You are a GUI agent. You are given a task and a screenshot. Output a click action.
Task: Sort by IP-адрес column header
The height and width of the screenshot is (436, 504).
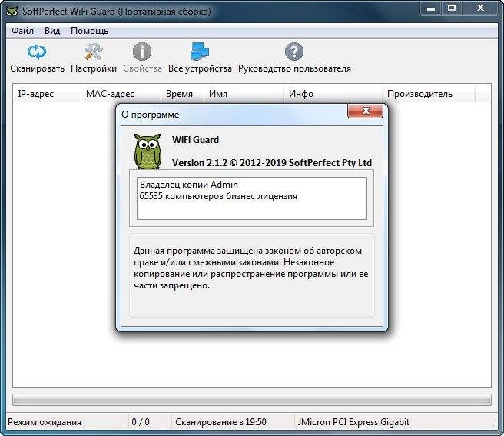48,94
